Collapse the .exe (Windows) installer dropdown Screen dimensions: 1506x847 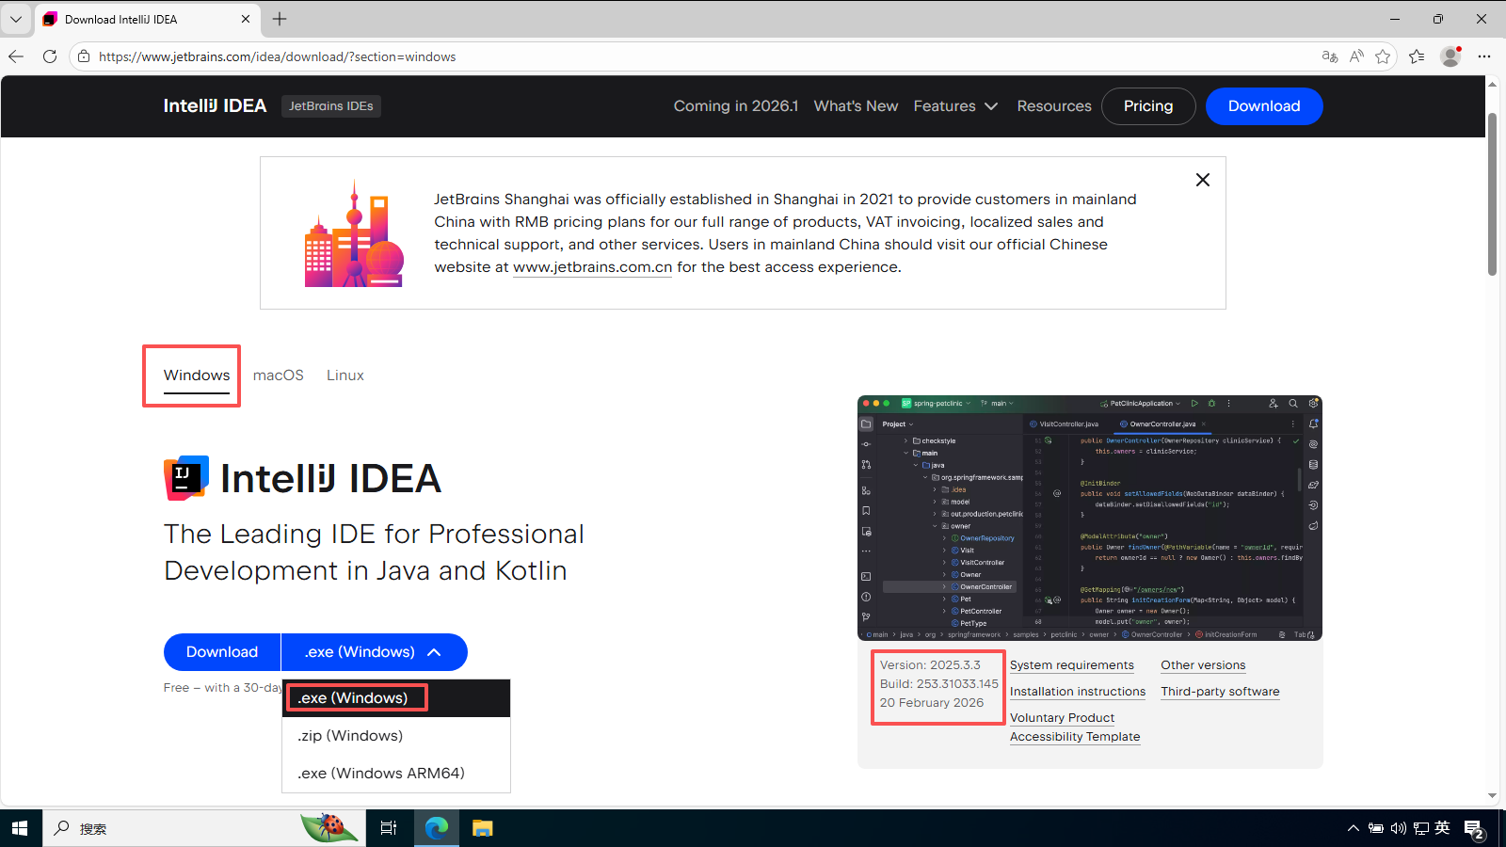coord(375,652)
